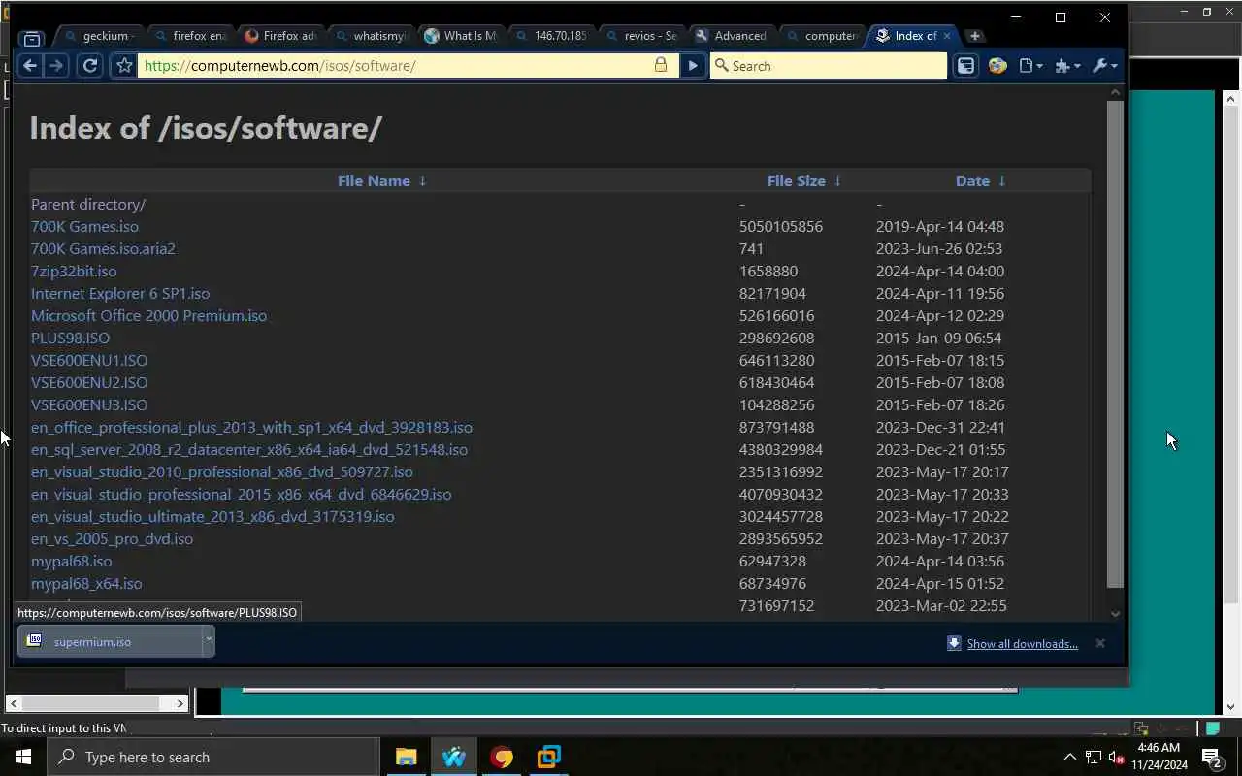Open the wrench settings menu

click(x=1104, y=65)
